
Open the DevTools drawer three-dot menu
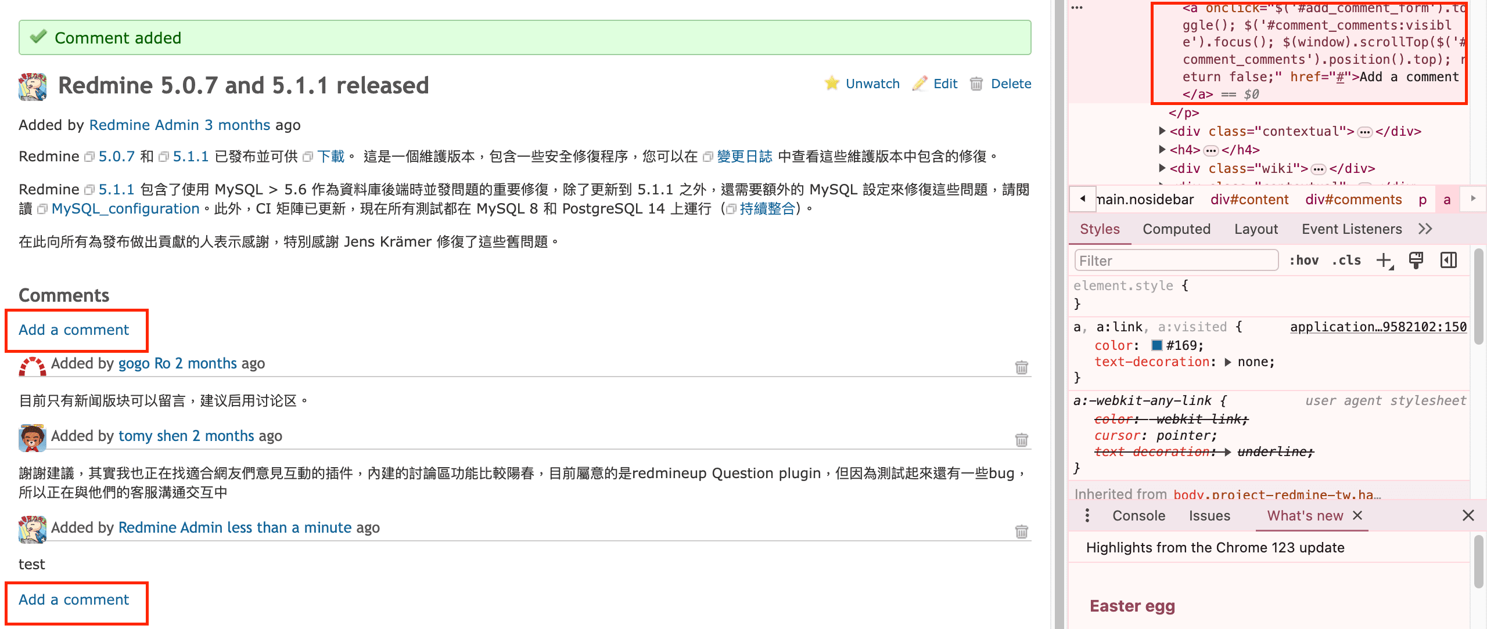pos(1087,516)
